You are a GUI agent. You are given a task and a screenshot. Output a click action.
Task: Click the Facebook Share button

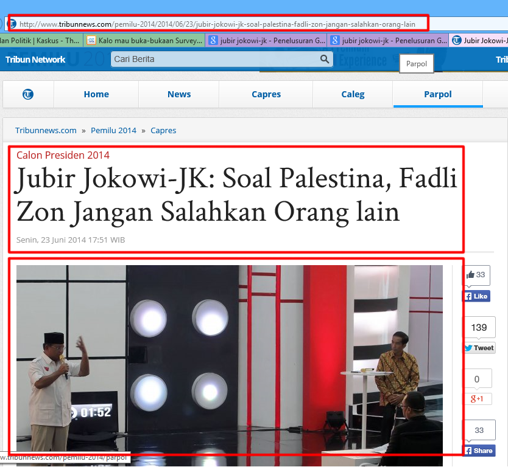(479, 451)
